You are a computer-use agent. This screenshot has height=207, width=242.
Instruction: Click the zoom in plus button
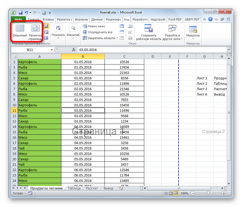(224, 193)
